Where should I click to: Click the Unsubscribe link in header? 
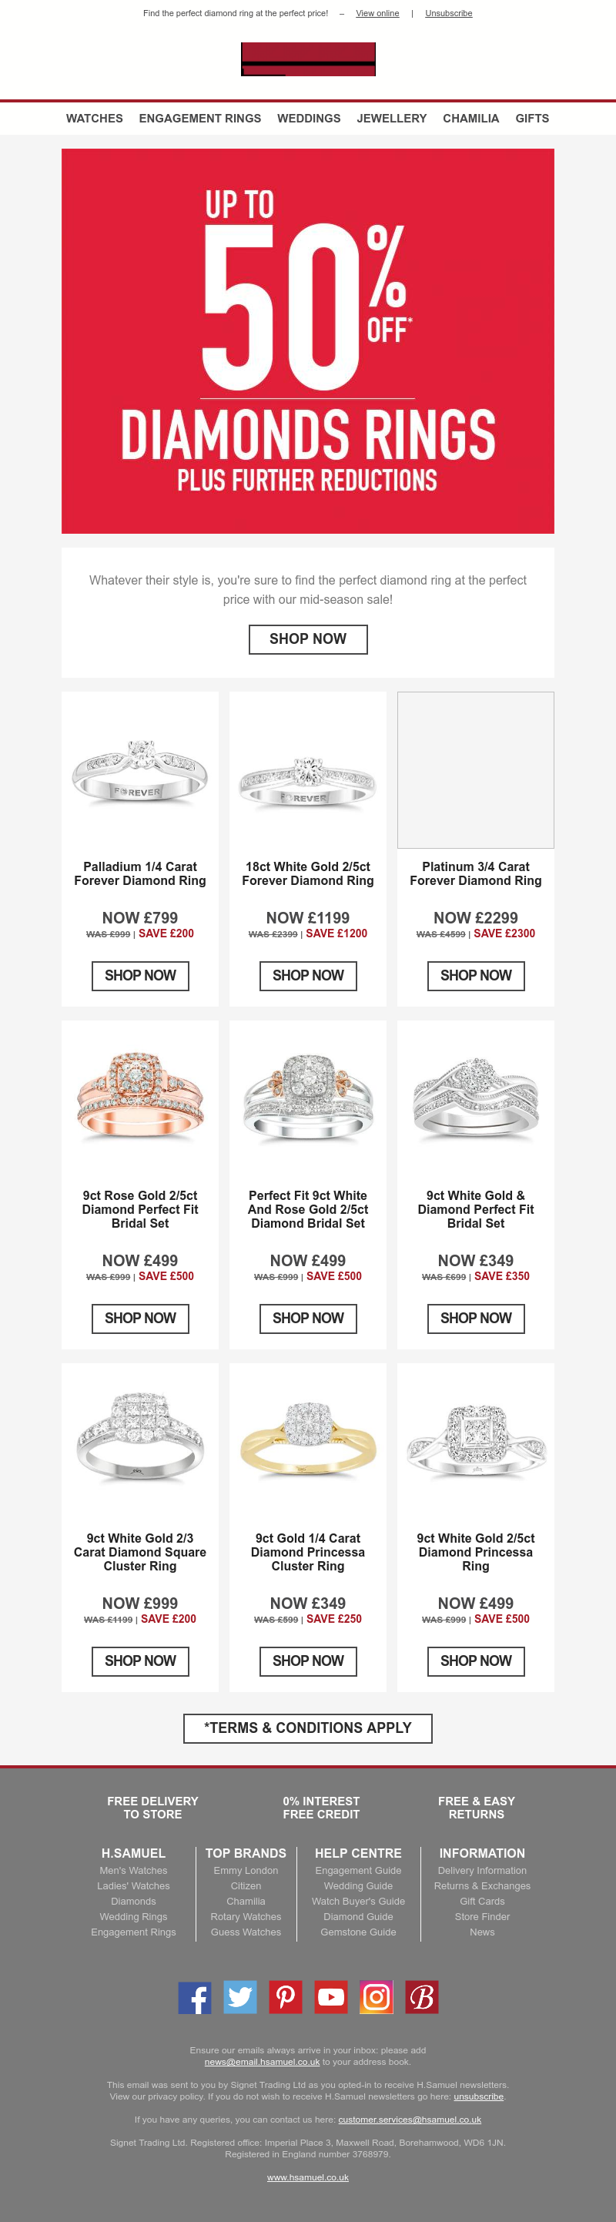(x=448, y=14)
